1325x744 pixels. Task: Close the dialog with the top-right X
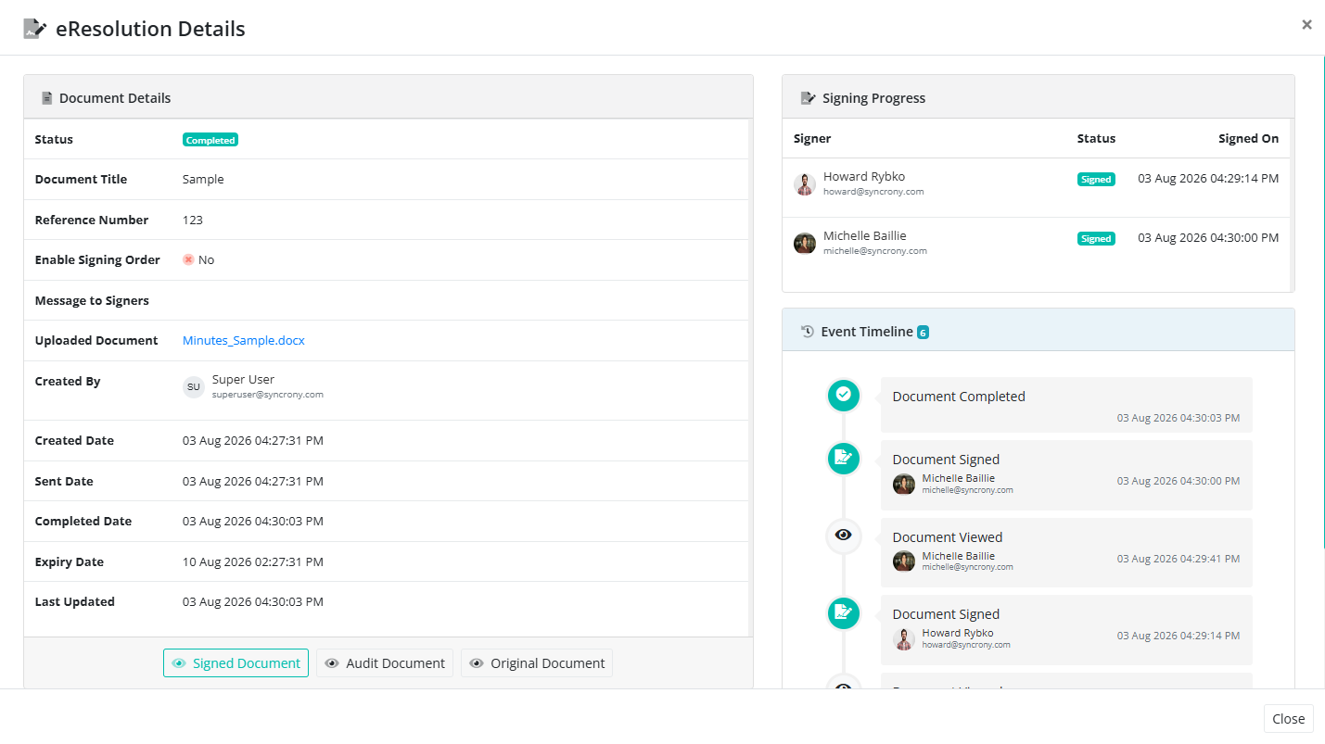click(x=1306, y=25)
